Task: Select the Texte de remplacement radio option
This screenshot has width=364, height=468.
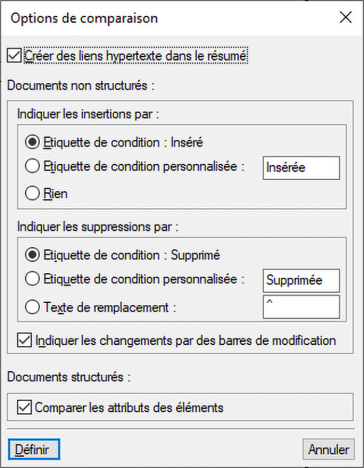Action: (x=33, y=307)
